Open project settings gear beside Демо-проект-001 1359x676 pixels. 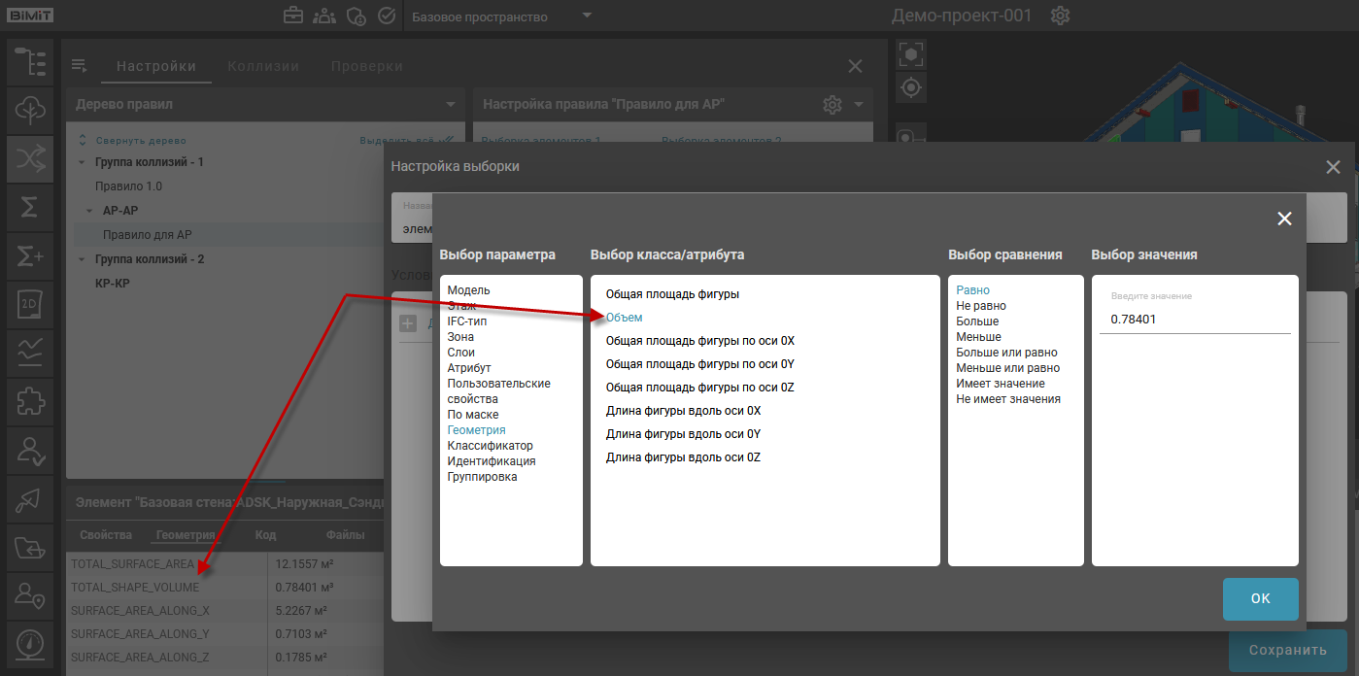1061,16
